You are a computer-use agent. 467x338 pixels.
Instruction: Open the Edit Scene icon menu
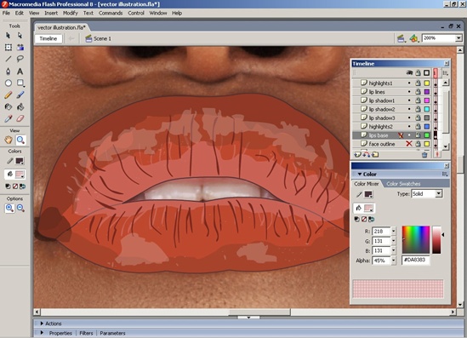[x=402, y=38]
